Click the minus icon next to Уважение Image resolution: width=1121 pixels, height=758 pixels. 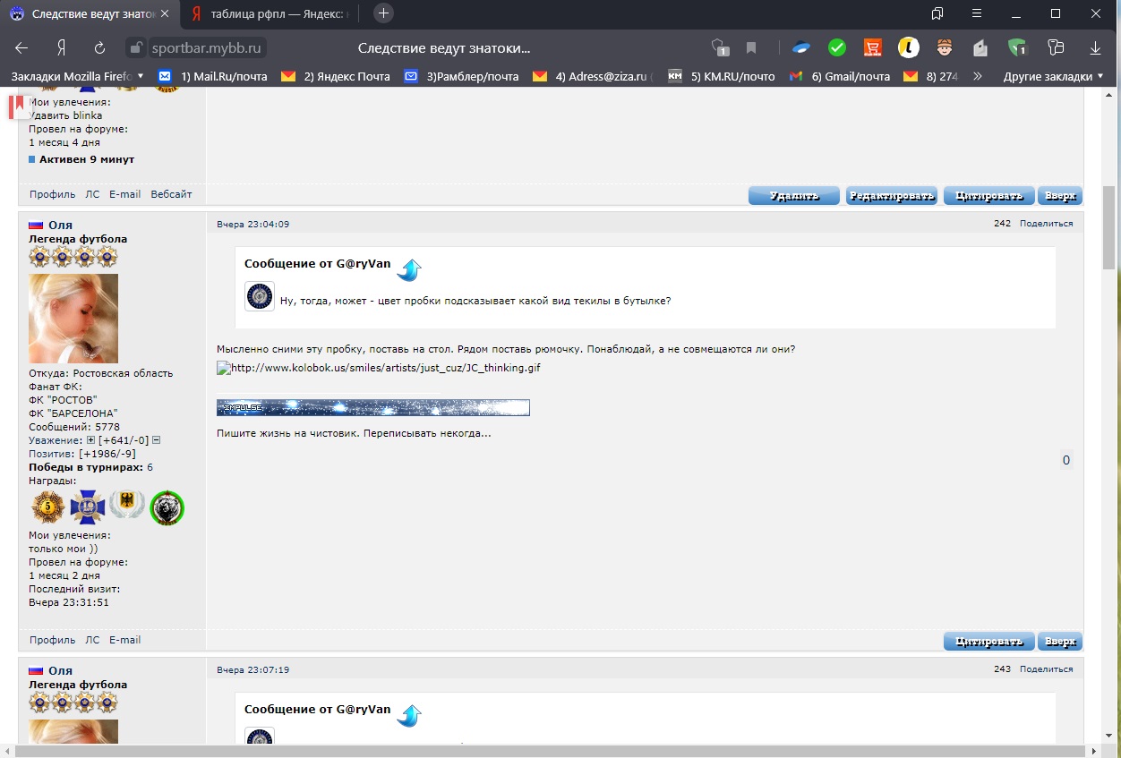coord(156,440)
